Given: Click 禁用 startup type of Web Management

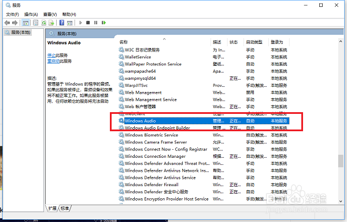Looking at the screenshot, I should click(250, 92).
